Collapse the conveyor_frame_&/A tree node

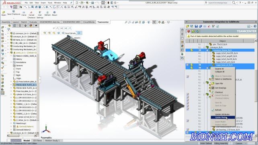[x=207, y=50]
